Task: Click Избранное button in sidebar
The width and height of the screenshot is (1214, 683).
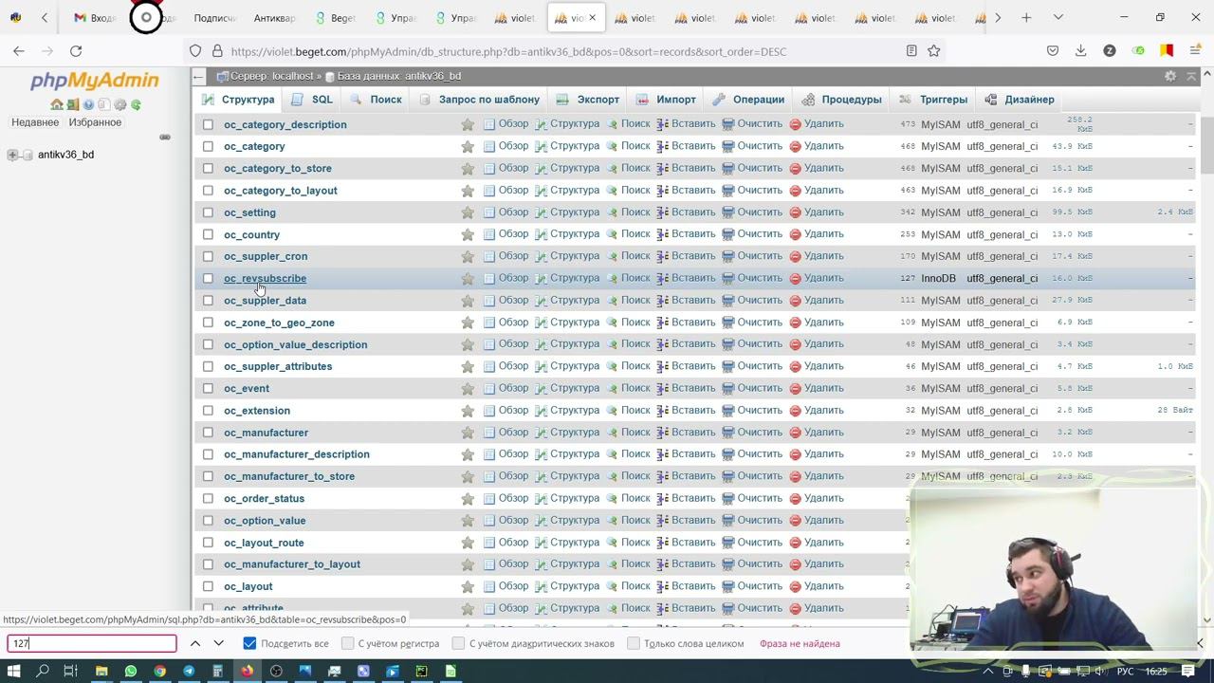Action: (x=95, y=122)
